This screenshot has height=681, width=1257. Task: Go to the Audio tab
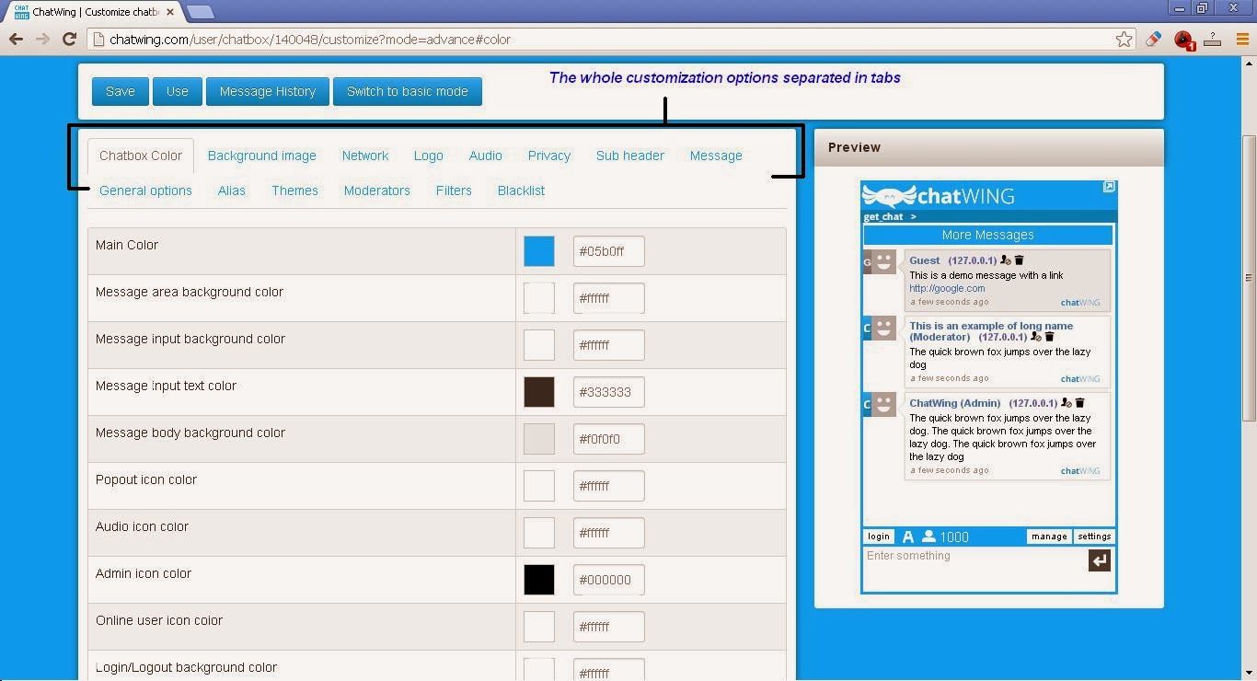pyautogui.click(x=486, y=156)
